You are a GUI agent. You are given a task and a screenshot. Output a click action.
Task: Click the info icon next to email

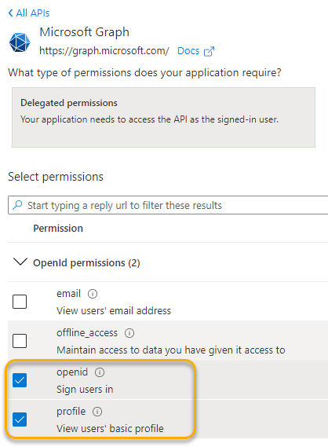(93, 294)
